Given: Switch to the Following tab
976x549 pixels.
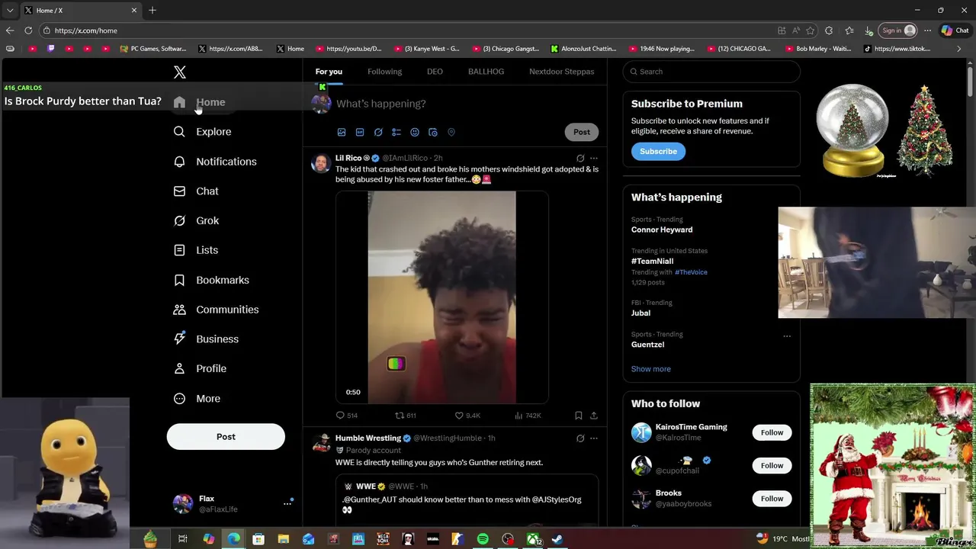Looking at the screenshot, I should [384, 72].
